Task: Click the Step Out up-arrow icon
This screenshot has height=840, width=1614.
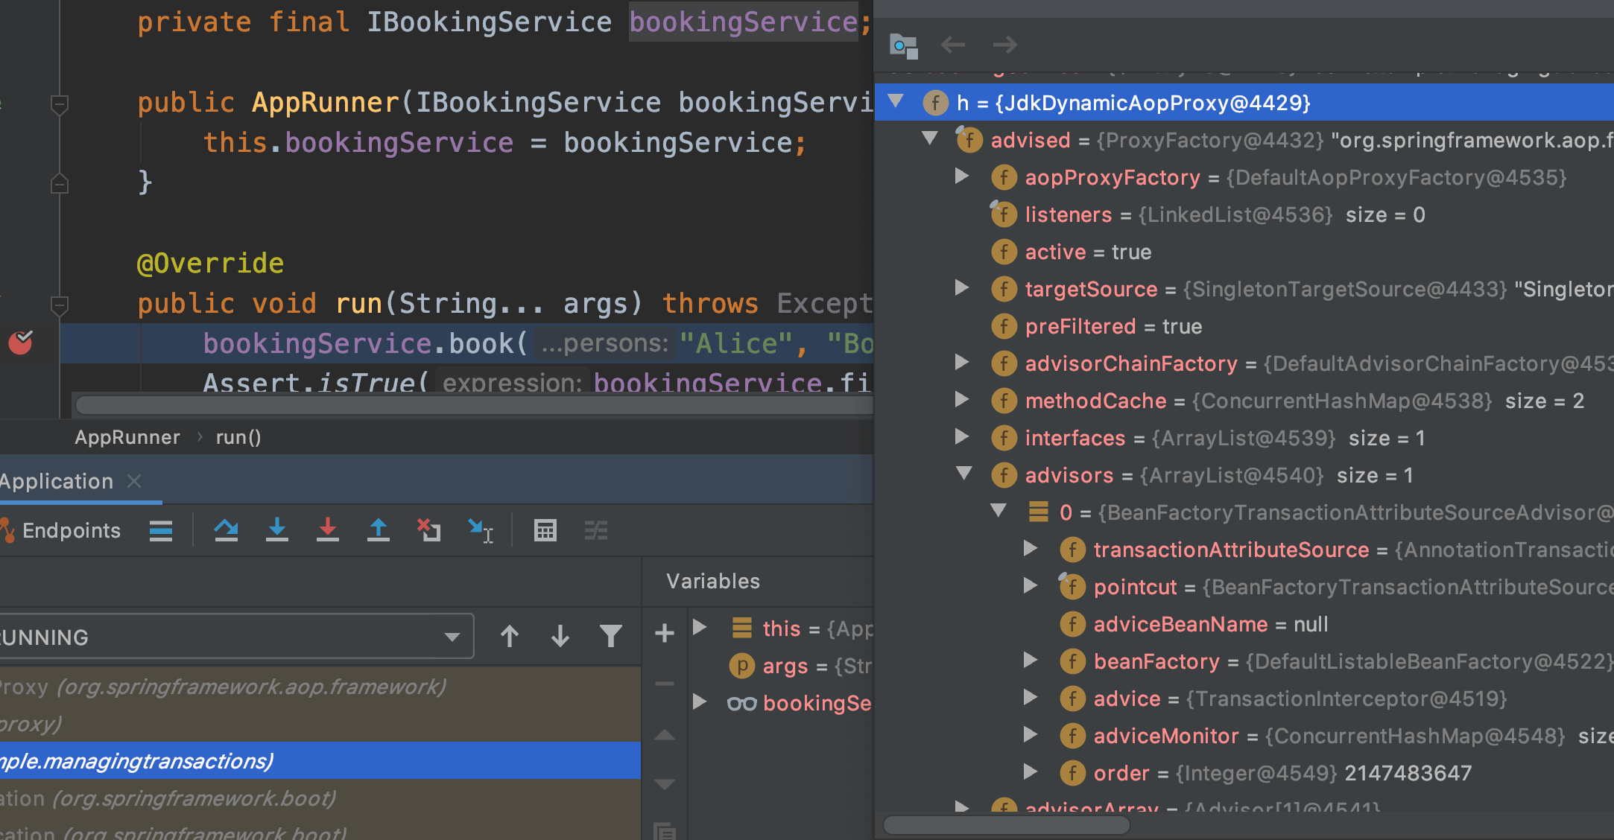Action: [379, 530]
